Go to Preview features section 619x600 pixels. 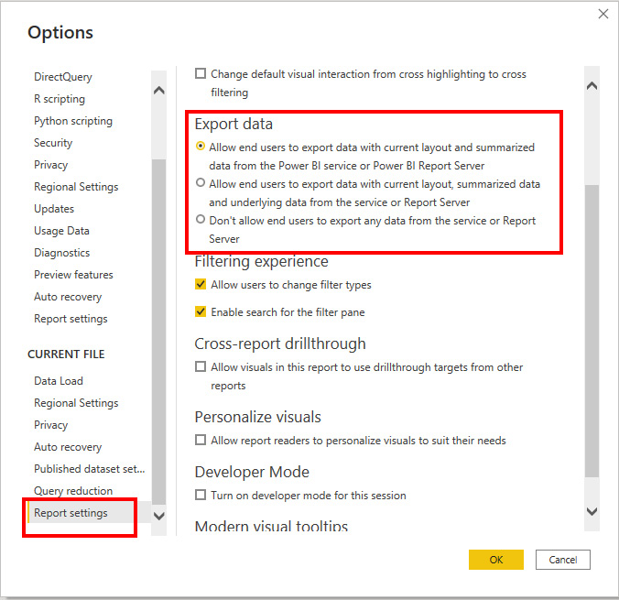pos(73,275)
